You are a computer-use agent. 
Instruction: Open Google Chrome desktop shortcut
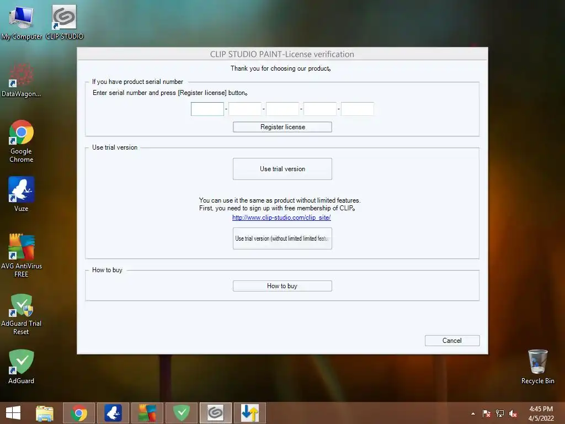coord(22,141)
